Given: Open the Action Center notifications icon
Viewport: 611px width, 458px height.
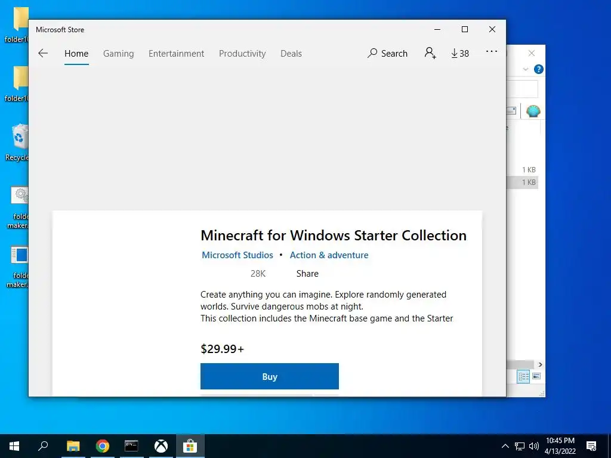Looking at the screenshot, I should [591, 446].
